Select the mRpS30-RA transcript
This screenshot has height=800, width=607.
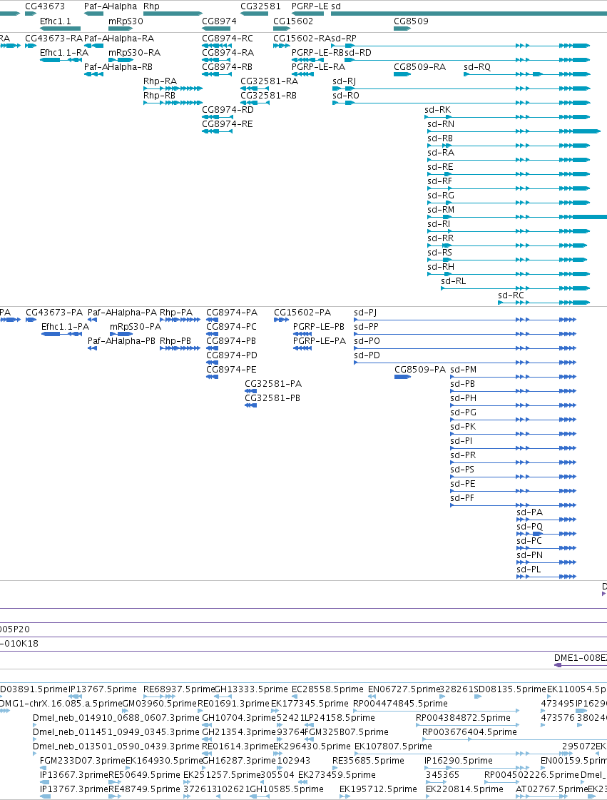(x=121, y=60)
